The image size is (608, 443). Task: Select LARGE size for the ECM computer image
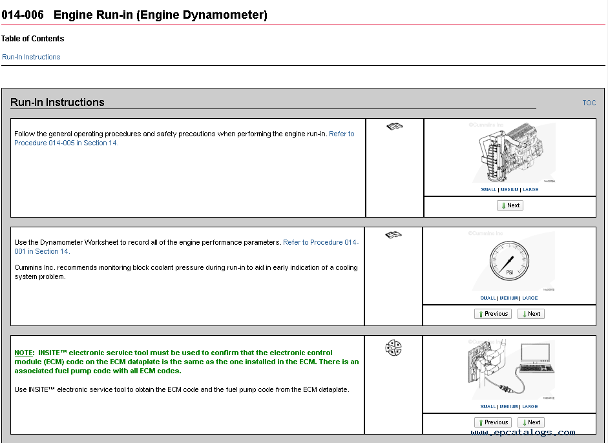(x=530, y=407)
